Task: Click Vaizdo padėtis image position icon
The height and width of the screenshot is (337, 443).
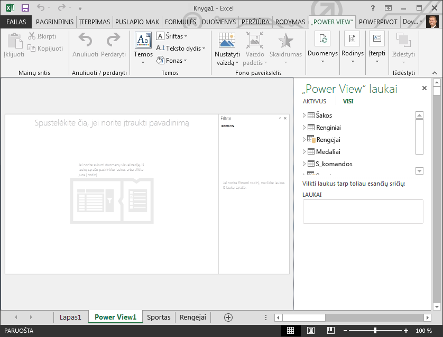Action: (x=255, y=40)
